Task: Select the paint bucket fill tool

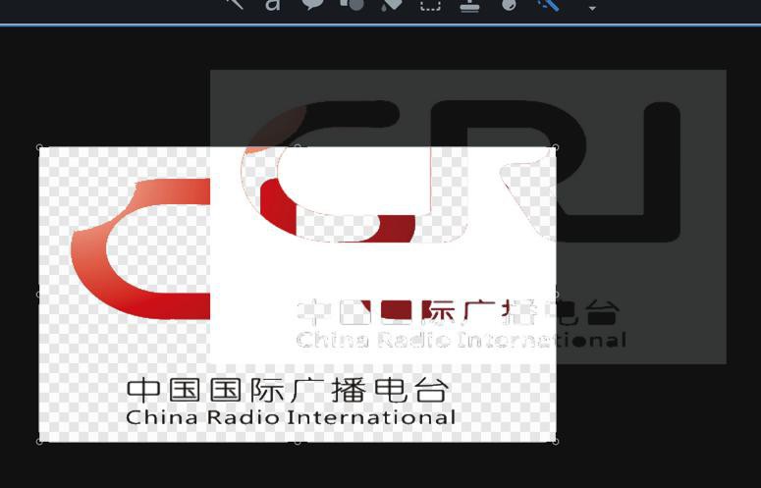Action: point(391,4)
